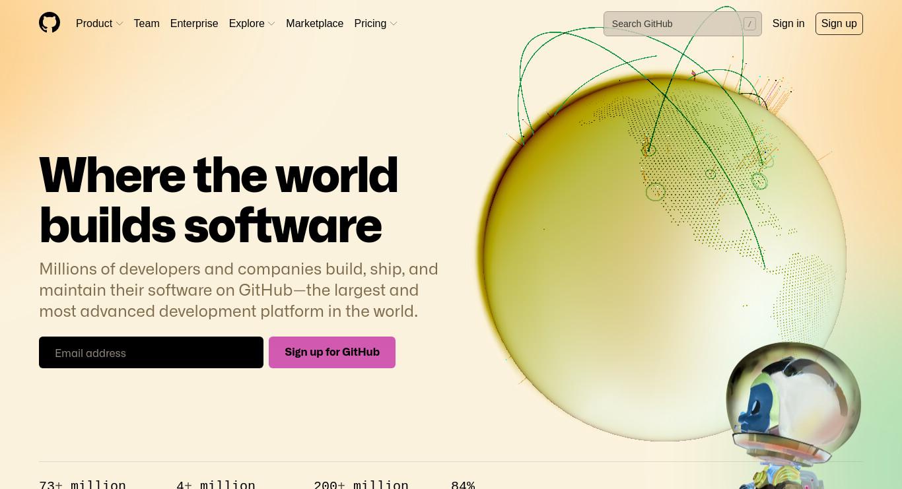The width and height of the screenshot is (902, 489).
Task: Click the Sign in link
Action: 788,24
